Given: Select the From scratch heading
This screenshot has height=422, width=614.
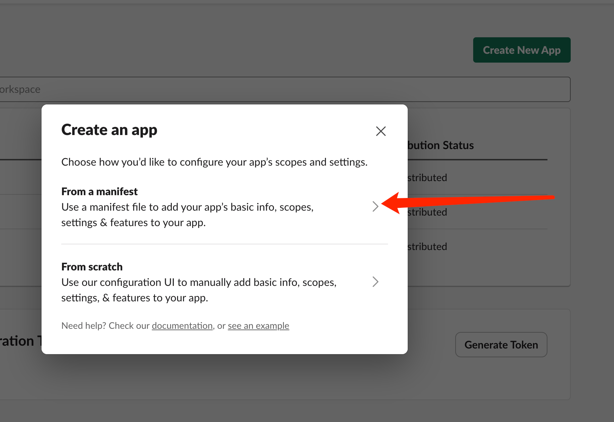Looking at the screenshot, I should tap(92, 267).
